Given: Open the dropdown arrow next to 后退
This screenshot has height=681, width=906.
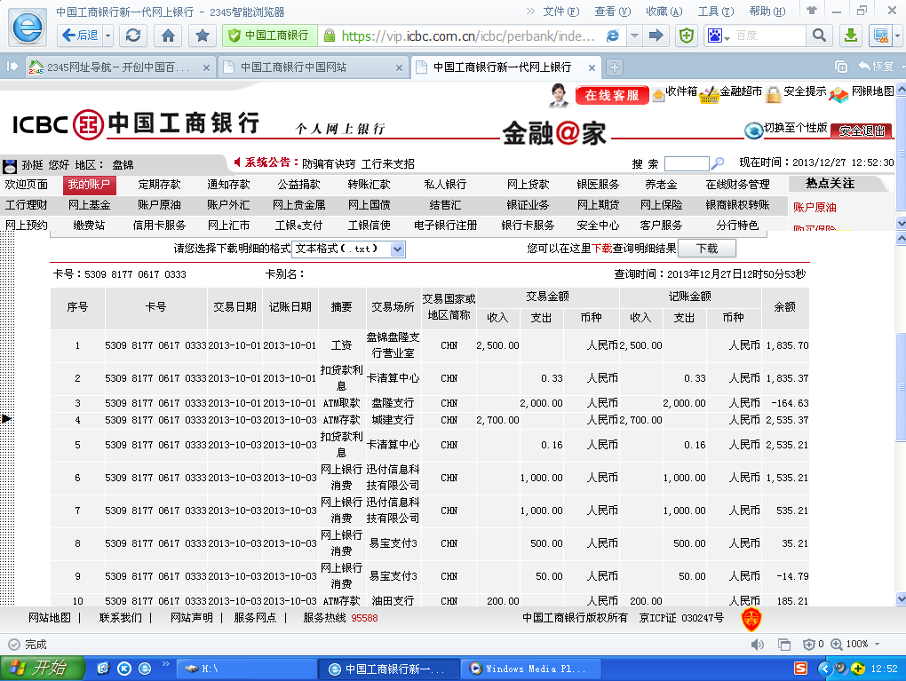Looking at the screenshot, I should (108, 36).
